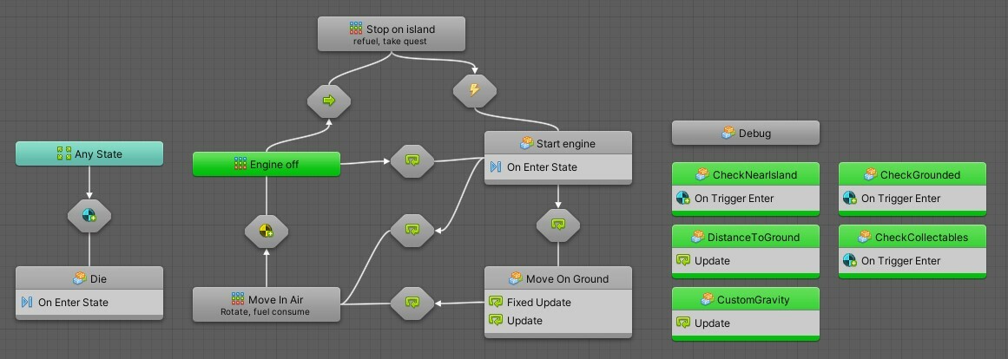Select the lightning bolt transition hexagon
The image size is (1008, 359).
click(475, 90)
